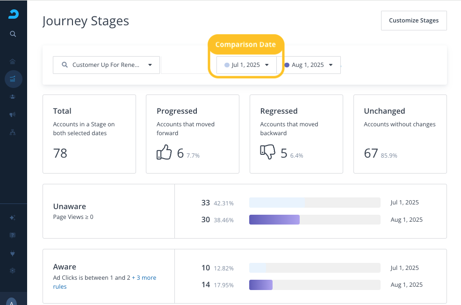Click the megaphone campaigns sidebar icon
This screenshot has width=461, height=305.
pos(13,114)
